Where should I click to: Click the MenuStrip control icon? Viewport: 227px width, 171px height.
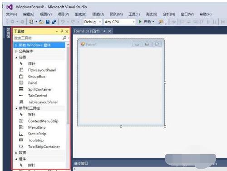[x=21, y=127]
